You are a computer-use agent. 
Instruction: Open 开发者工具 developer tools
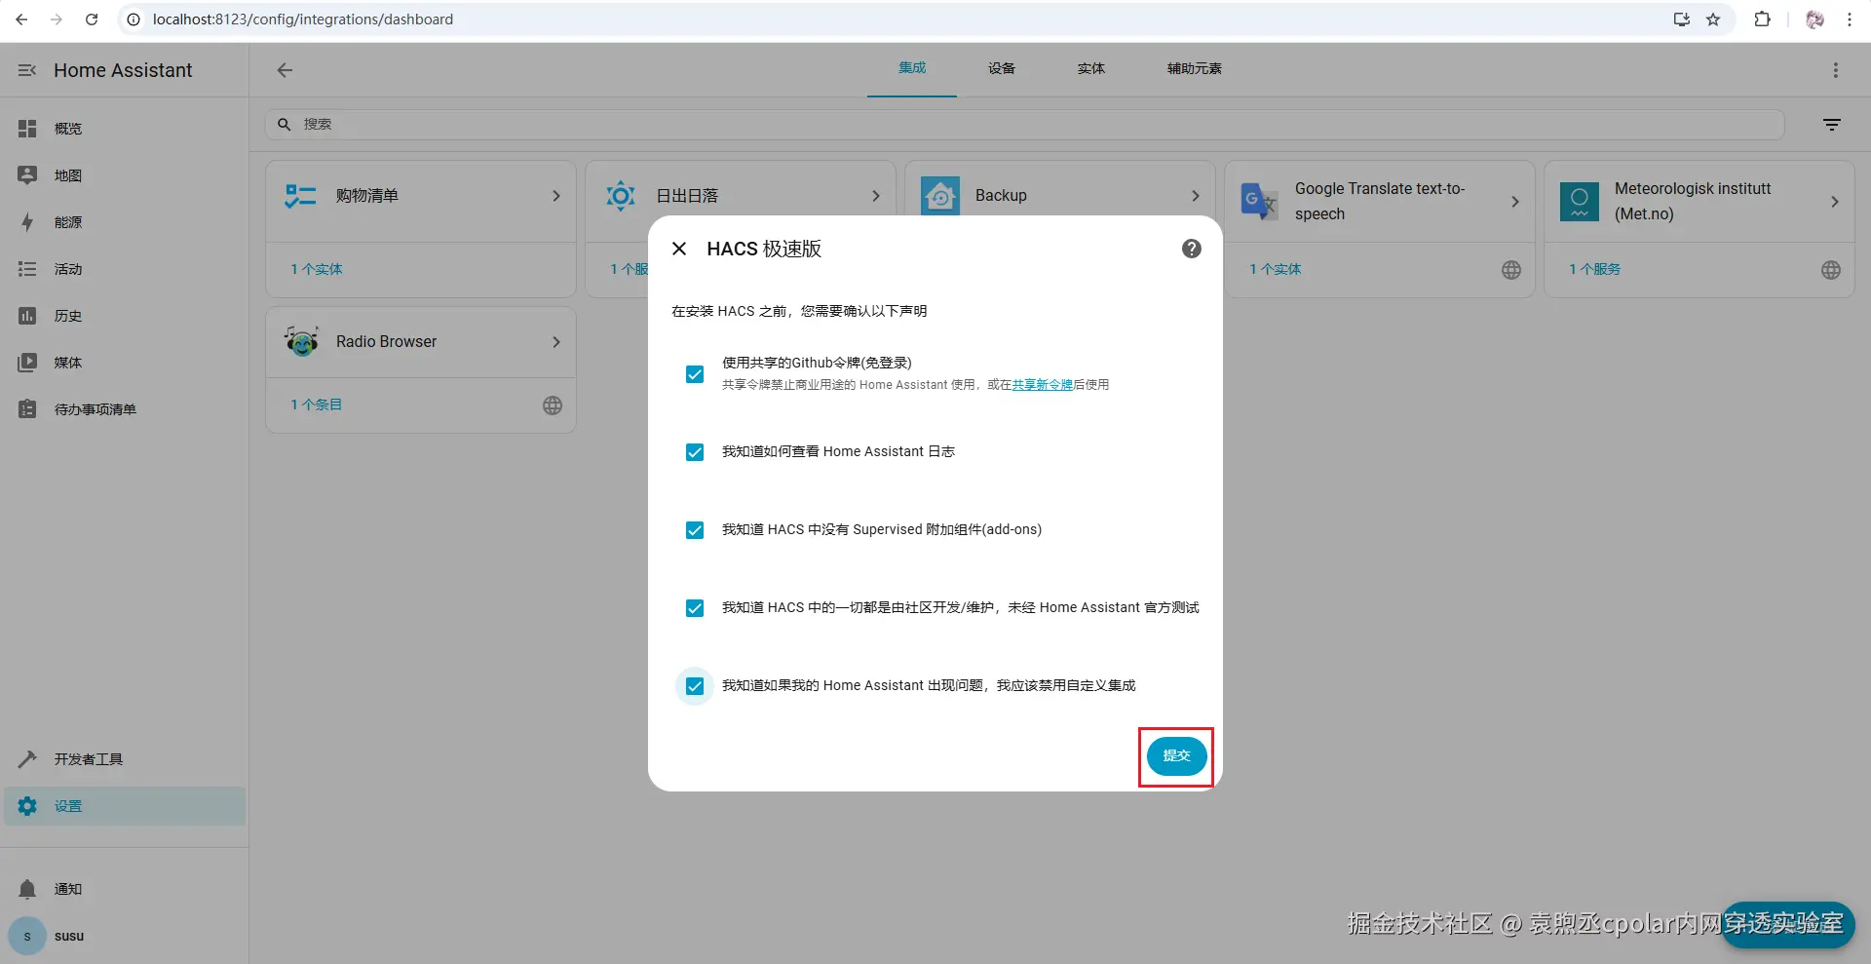coord(125,759)
